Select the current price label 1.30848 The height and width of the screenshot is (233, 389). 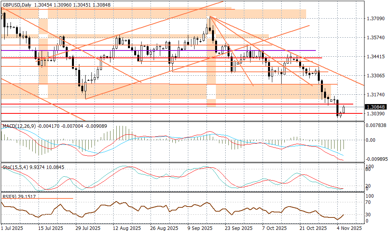coord(376,107)
